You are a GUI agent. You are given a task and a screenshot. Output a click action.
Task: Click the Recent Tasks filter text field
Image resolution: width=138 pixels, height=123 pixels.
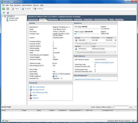121,107
